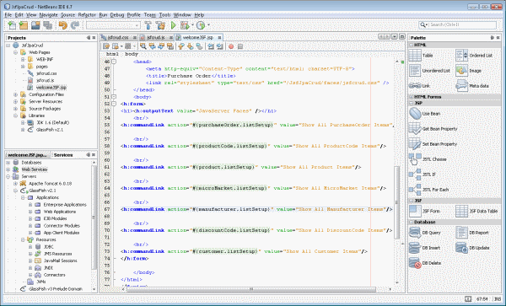Open the Window menu
506x306 pixels.
coord(182,15)
